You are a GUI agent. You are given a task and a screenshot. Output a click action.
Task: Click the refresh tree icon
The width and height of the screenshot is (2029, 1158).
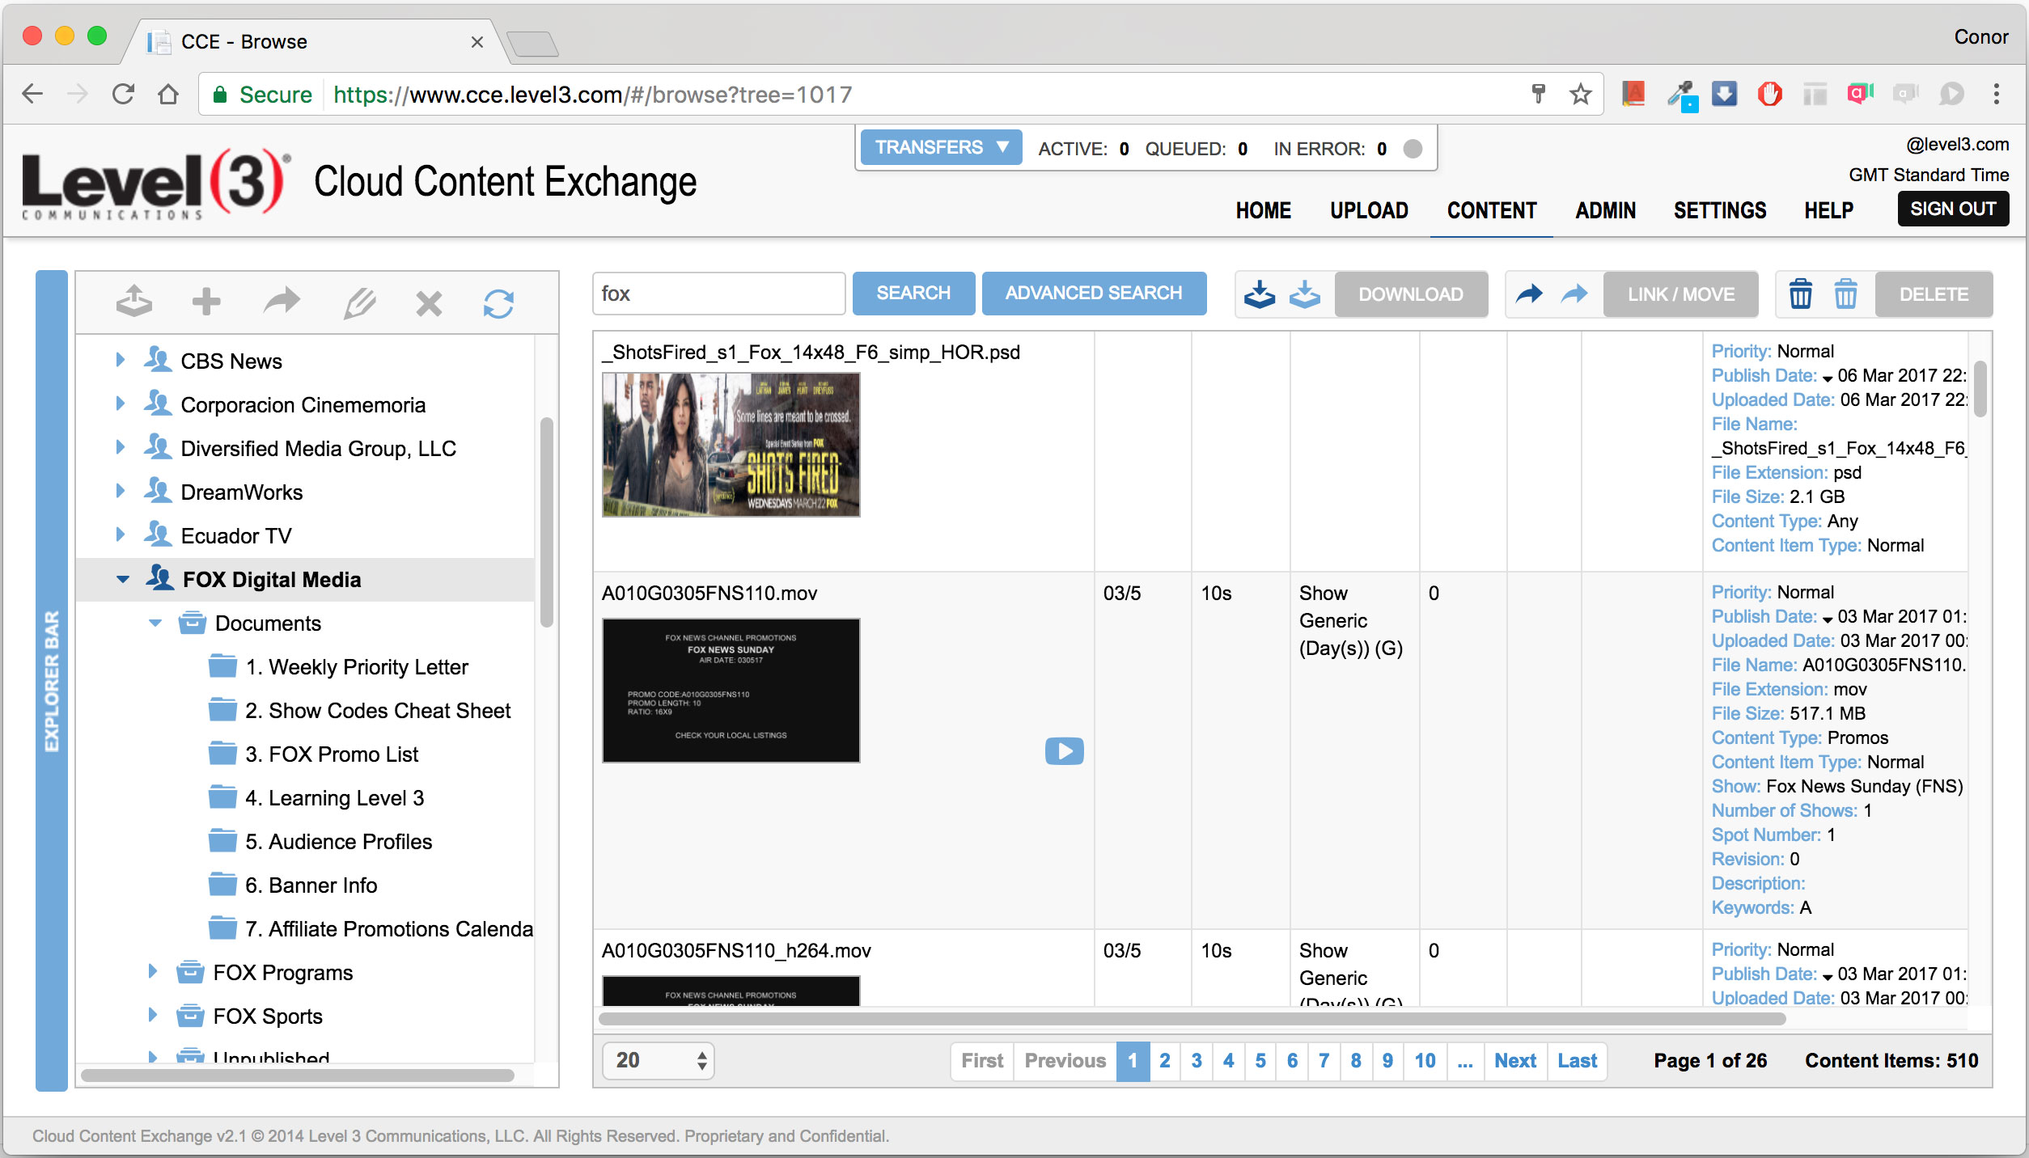pyautogui.click(x=498, y=304)
